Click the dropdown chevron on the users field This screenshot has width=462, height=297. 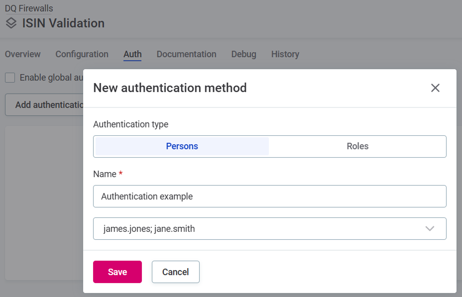(x=429, y=228)
